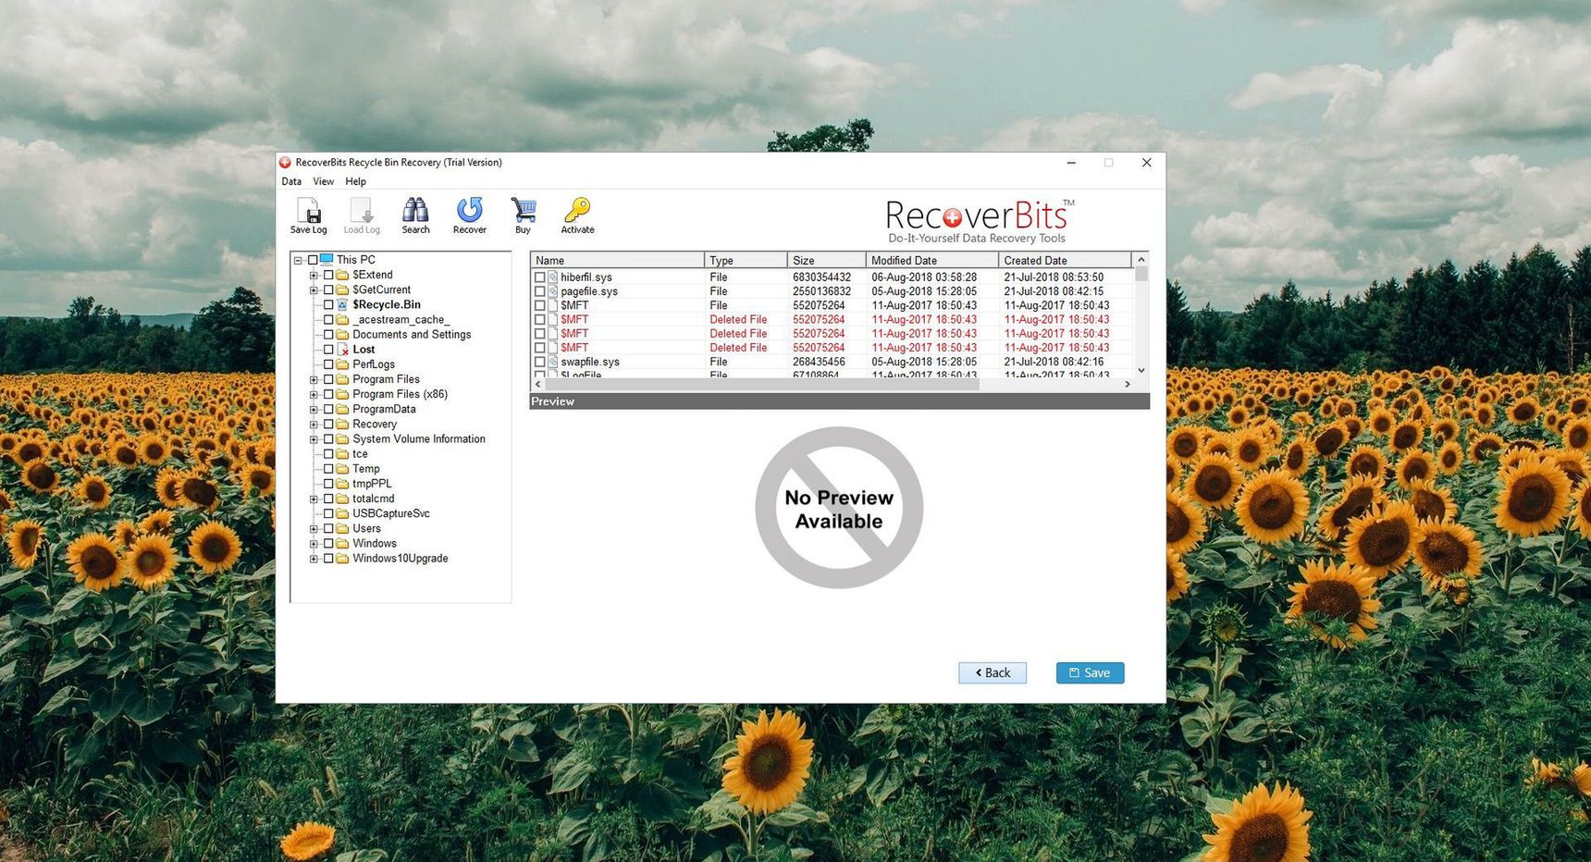Select the swapfile.sys checkbox

[539, 362]
